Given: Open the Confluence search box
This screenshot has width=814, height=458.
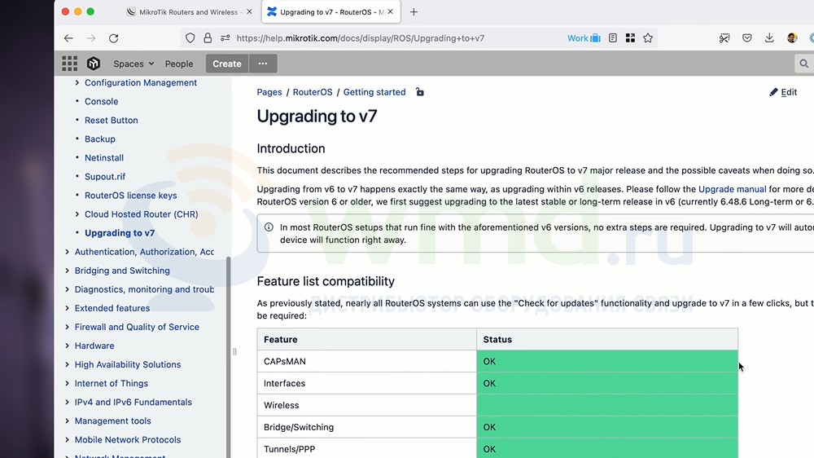Looking at the screenshot, I should click(803, 64).
